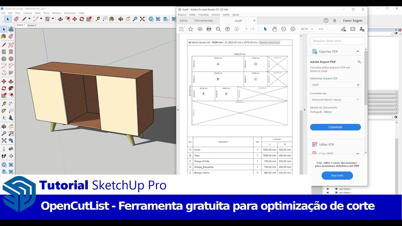The image size is (402, 226).
Task: Switch to the Scene 2 tab
Action: [x=32, y=25]
